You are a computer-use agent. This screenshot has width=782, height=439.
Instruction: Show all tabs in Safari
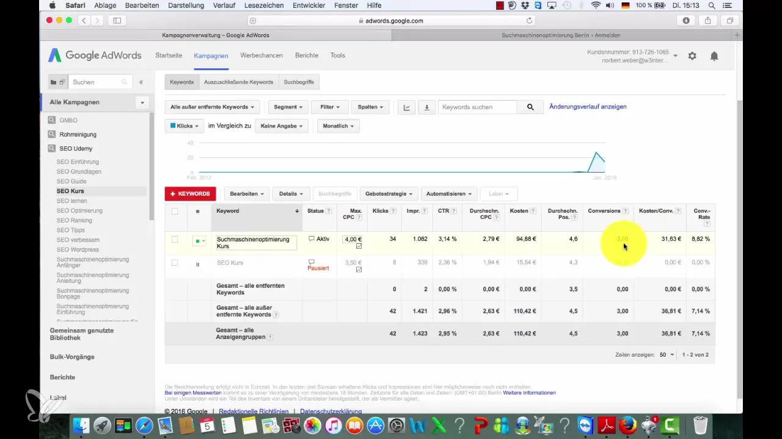[730, 20]
